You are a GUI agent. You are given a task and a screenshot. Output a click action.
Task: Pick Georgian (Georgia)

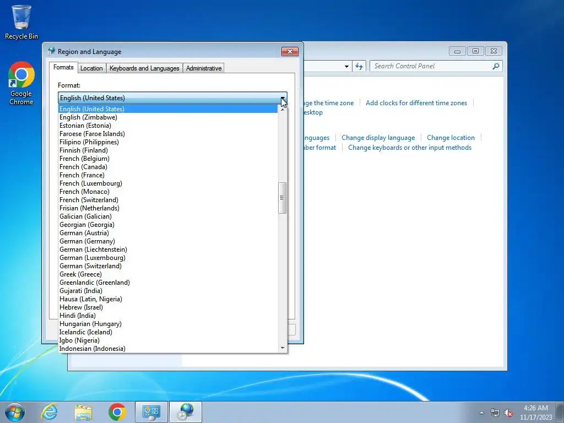pos(168,225)
